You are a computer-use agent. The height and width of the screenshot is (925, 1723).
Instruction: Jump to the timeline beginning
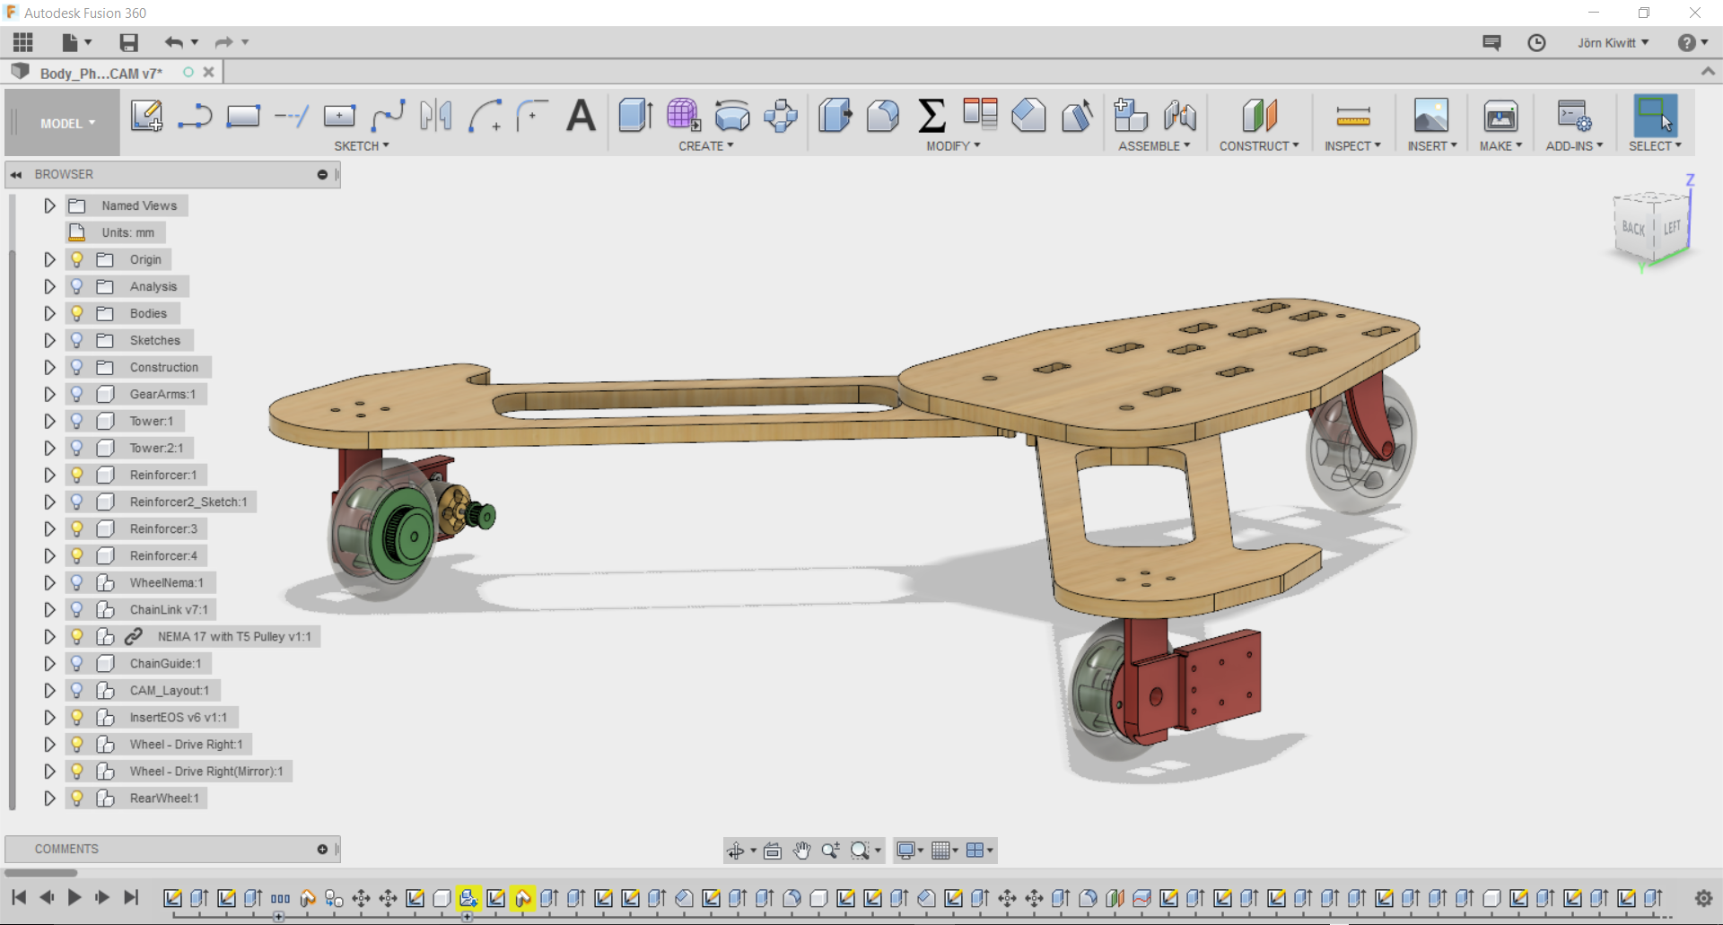coord(19,897)
